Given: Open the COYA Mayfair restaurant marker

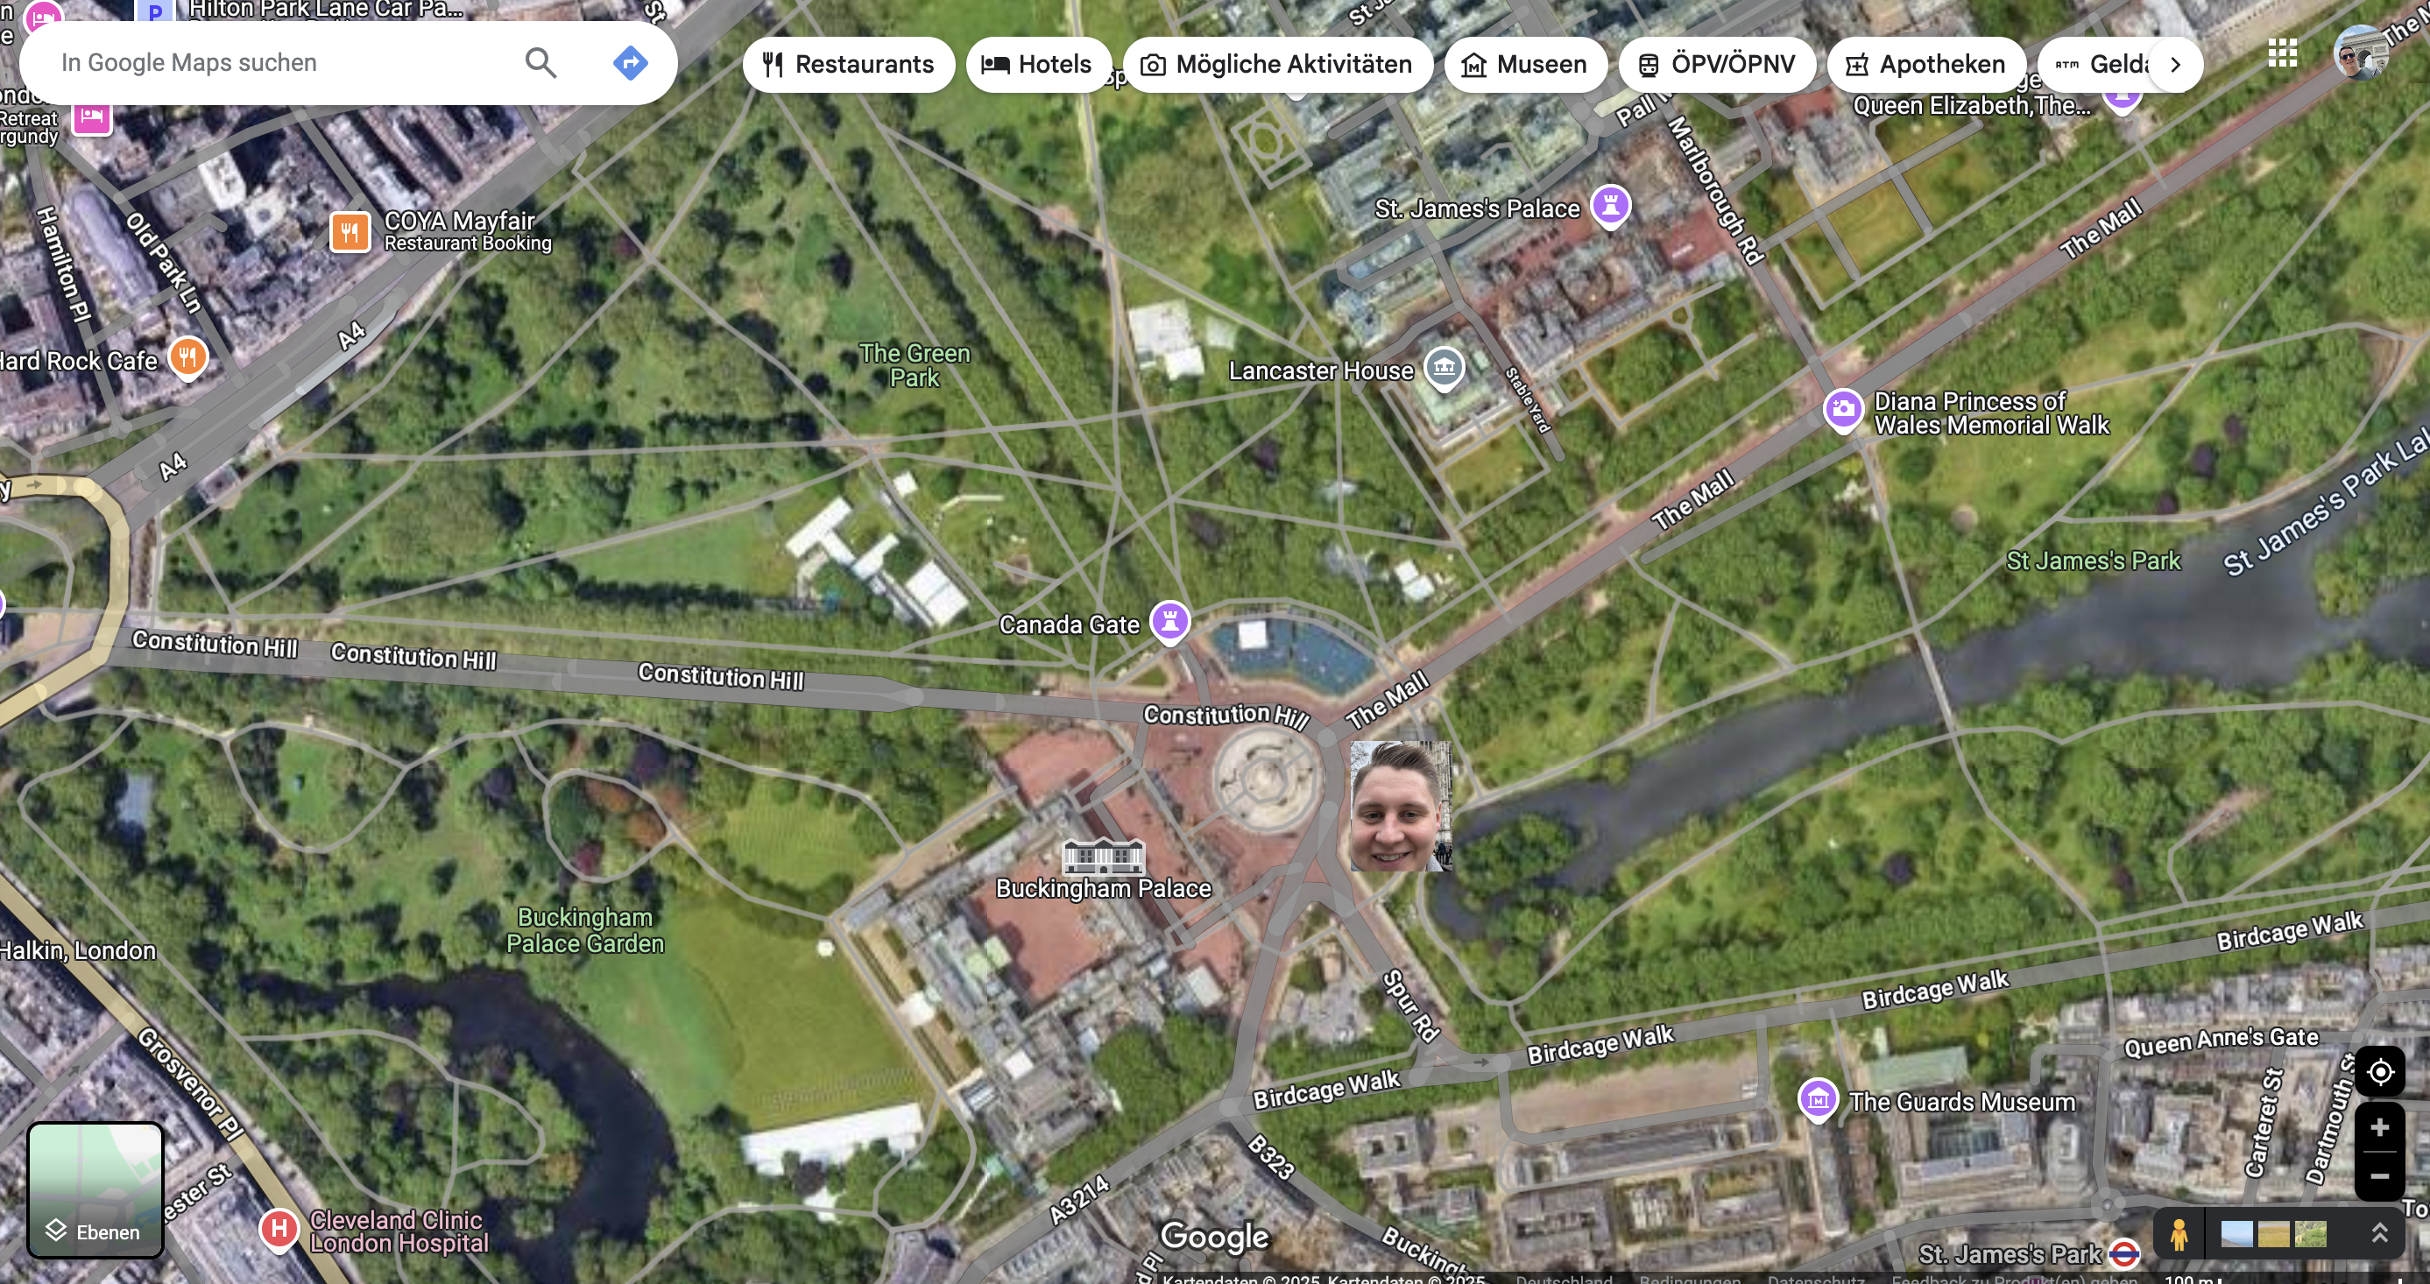Looking at the screenshot, I should tap(350, 231).
